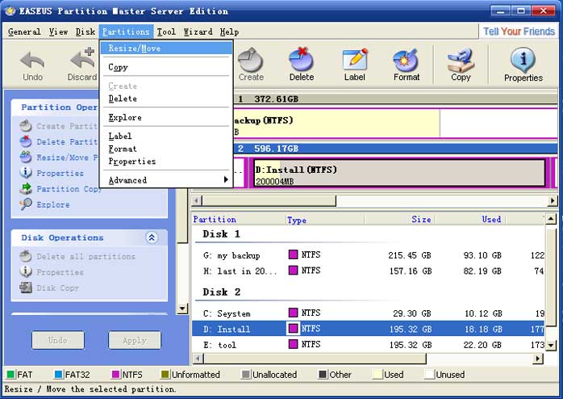Click the Apply button
The width and height of the screenshot is (563, 399).
click(x=135, y=340)
